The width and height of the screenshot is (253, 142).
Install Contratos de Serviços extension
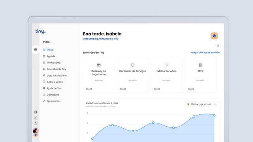pyautogui.click(x=132, y=80)
